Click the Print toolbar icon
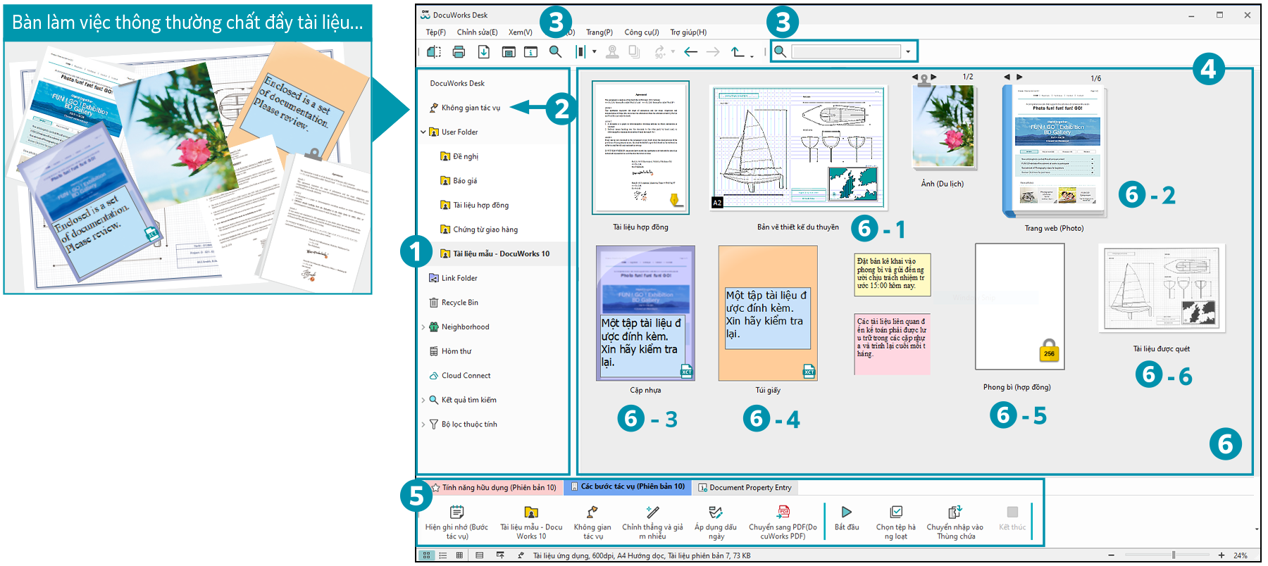The width and height of the screenshot is (1268, 566). [x=459, y=51]
